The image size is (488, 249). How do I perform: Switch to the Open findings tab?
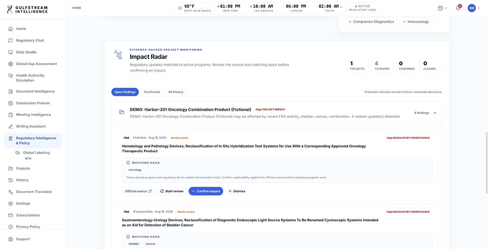tap(125, 92)
